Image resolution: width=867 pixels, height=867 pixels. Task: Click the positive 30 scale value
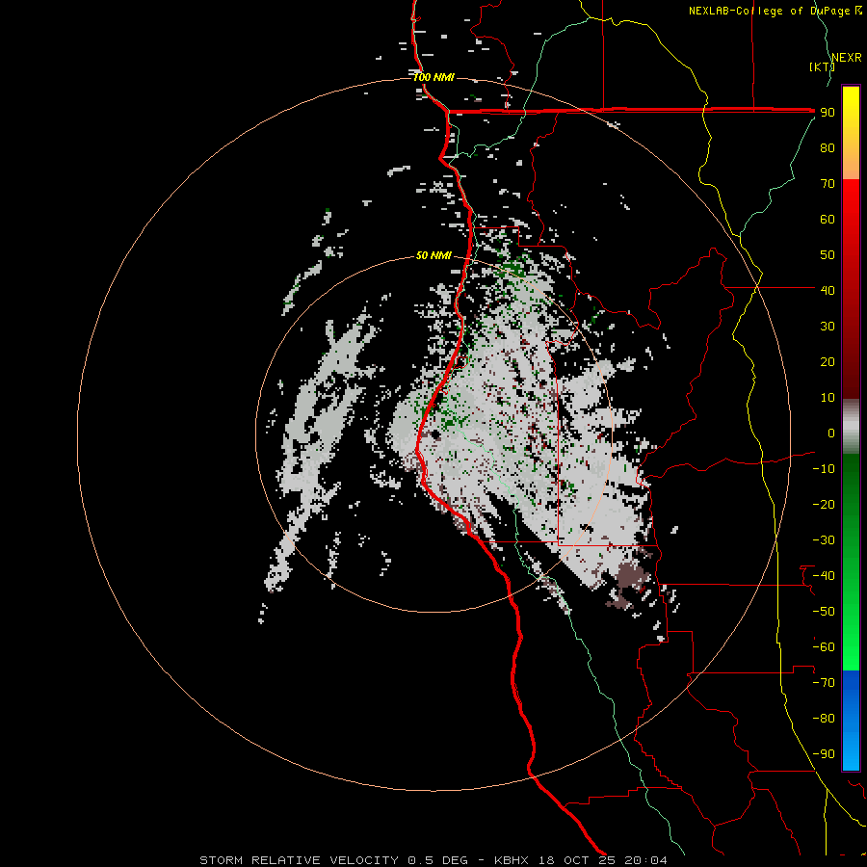(828, 327)
